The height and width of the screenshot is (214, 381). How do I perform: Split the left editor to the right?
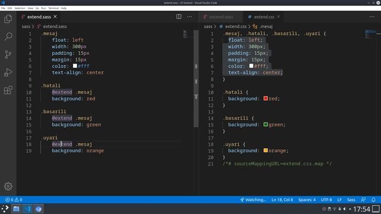pos(179,17)
